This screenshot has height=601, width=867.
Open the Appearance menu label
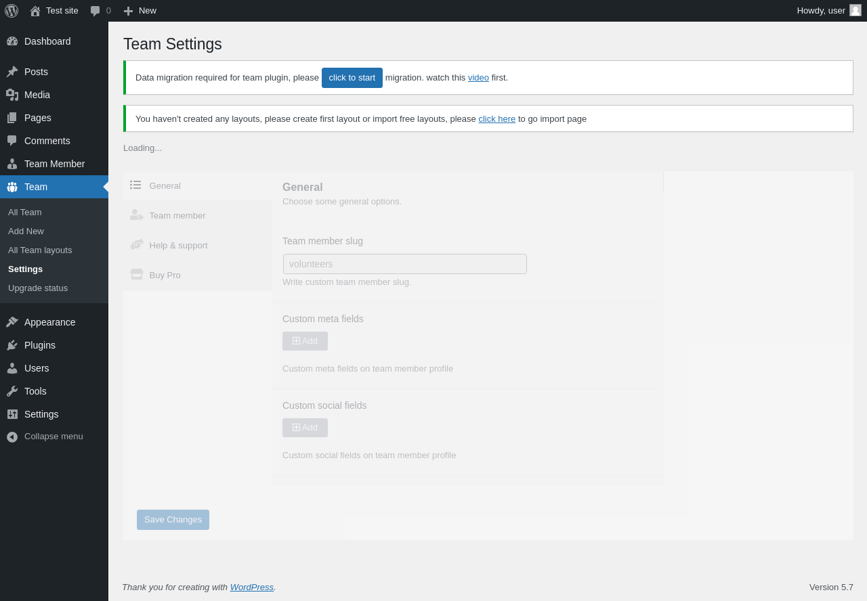point(50,322)
